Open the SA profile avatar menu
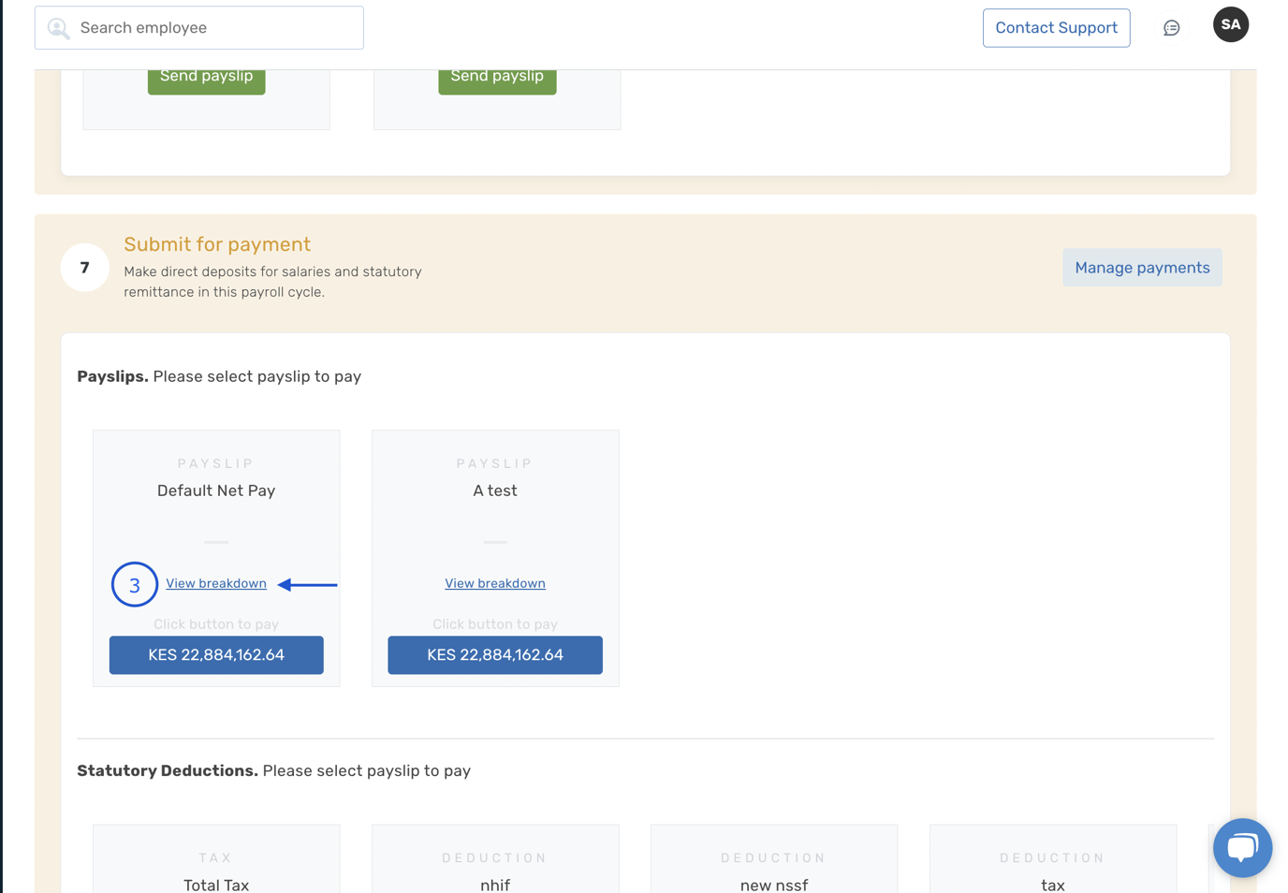 pos(1230,24)
